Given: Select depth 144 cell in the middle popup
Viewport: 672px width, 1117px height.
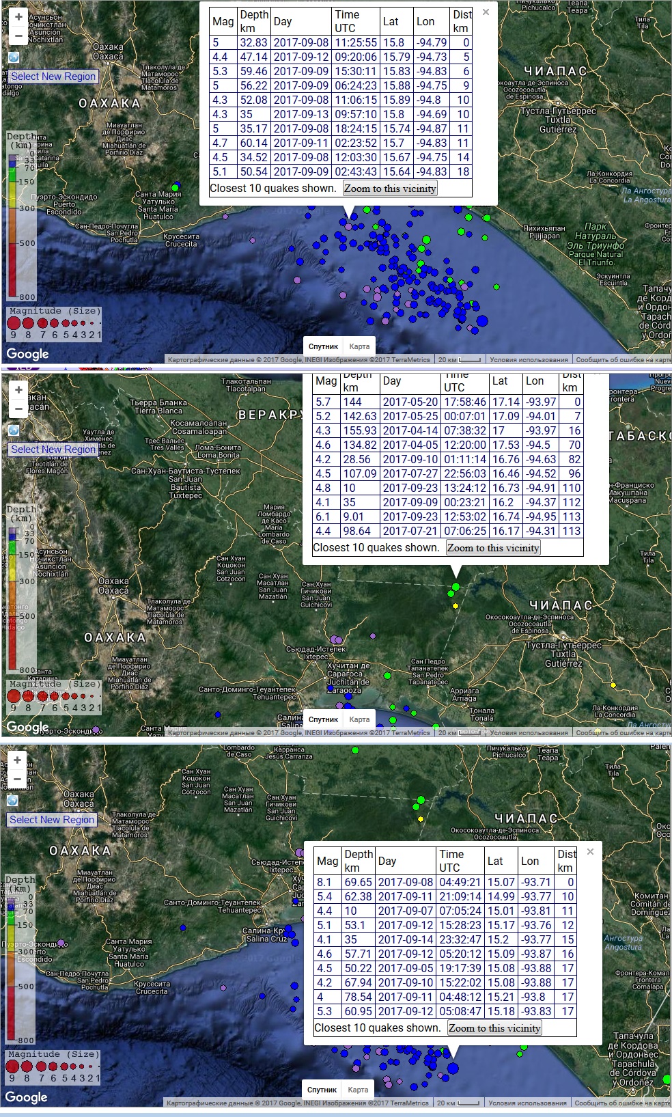Looking at the screenshot, I should [359, 402].
